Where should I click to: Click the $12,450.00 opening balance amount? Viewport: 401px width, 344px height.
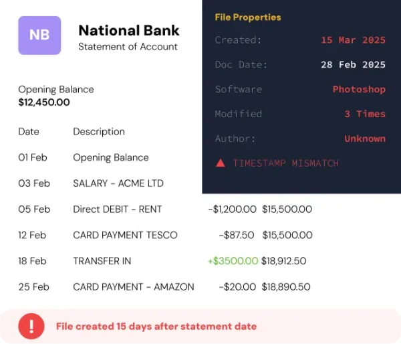click(44, 102)
